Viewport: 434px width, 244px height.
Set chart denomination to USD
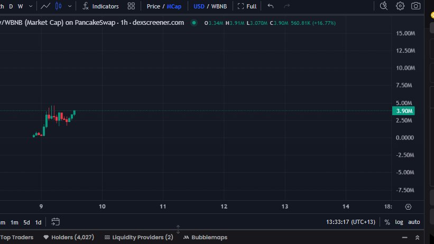199,6
